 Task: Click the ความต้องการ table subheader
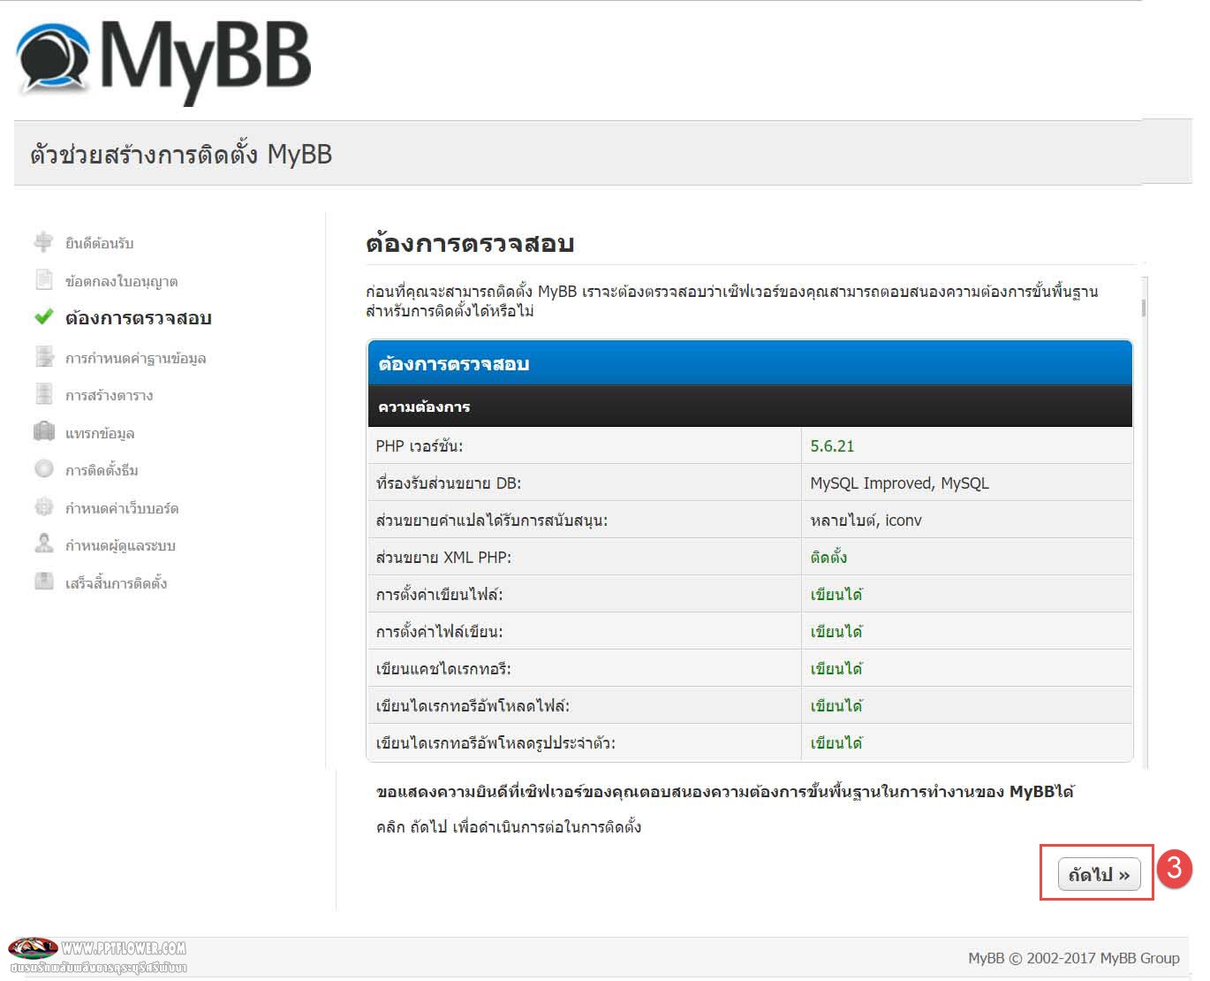tap(750, 407)
